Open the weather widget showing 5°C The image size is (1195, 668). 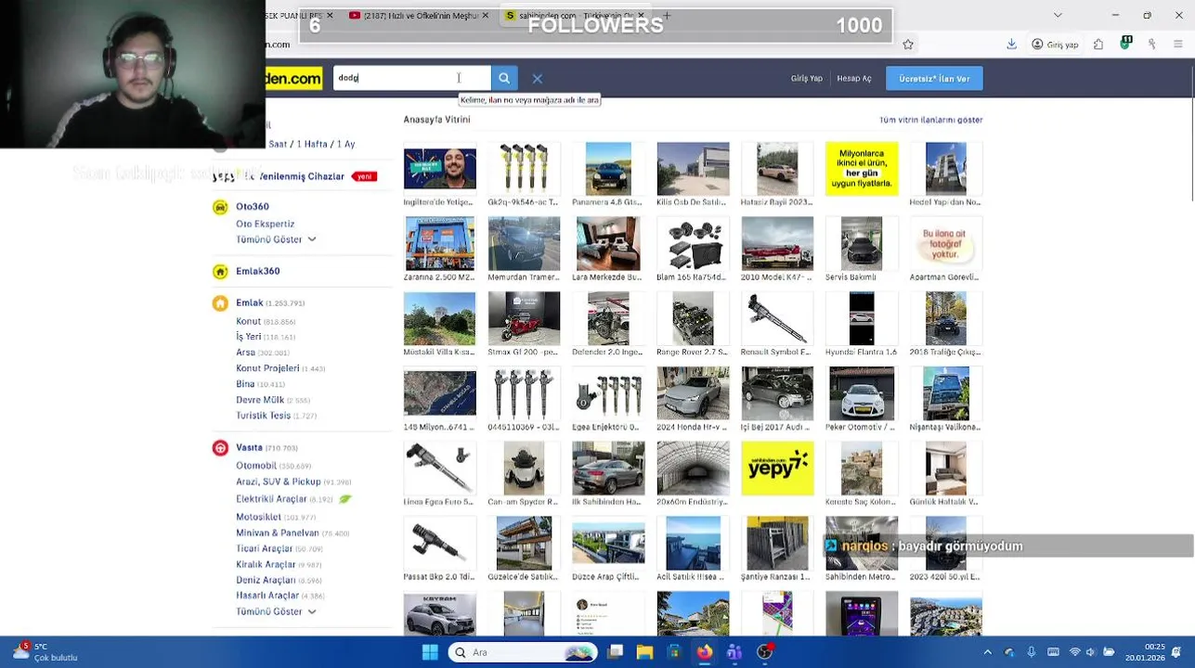(43, 652)
